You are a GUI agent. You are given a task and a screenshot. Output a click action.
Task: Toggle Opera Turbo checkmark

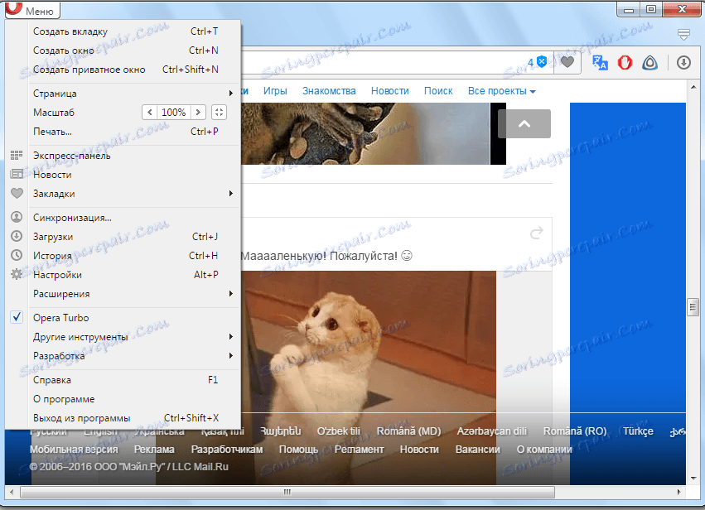tap(17, 317)
